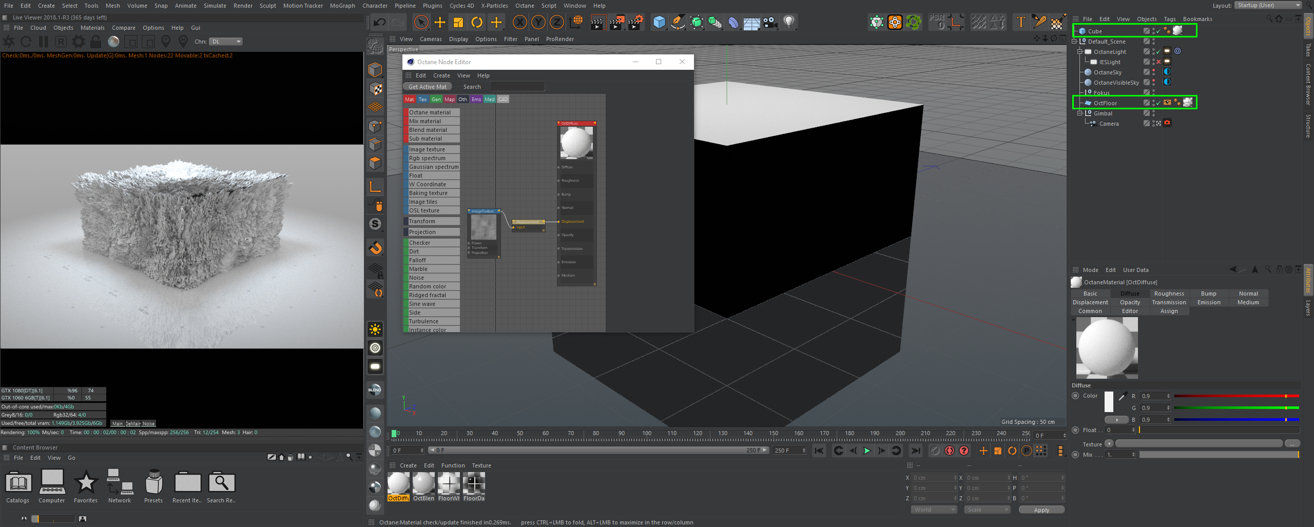Expand the color mode arrow below the swatch
Viewport: 1314px width, 527px height.
point(1116,420)
